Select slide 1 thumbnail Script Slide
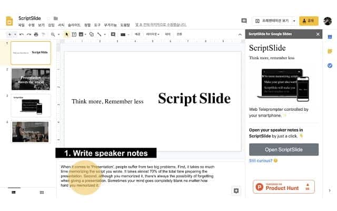 coord(31,53)
